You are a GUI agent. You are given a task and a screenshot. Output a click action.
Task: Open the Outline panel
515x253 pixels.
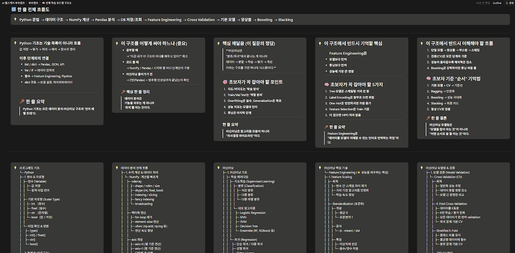point(497,3)
